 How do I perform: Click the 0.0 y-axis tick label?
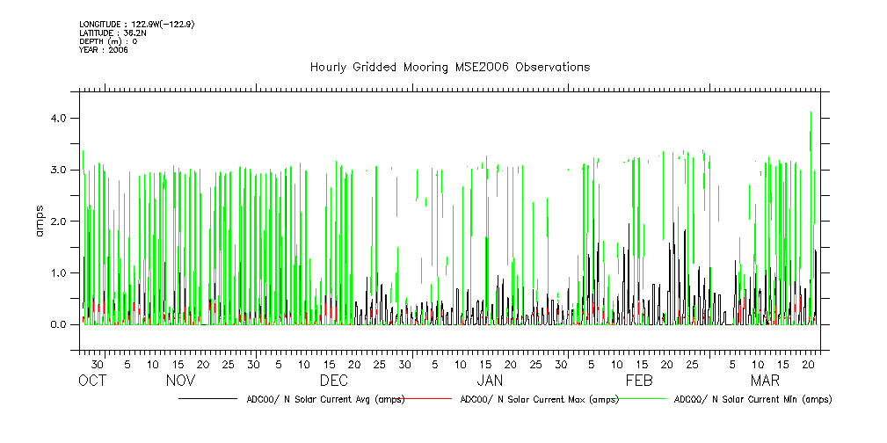pos(58,325)
